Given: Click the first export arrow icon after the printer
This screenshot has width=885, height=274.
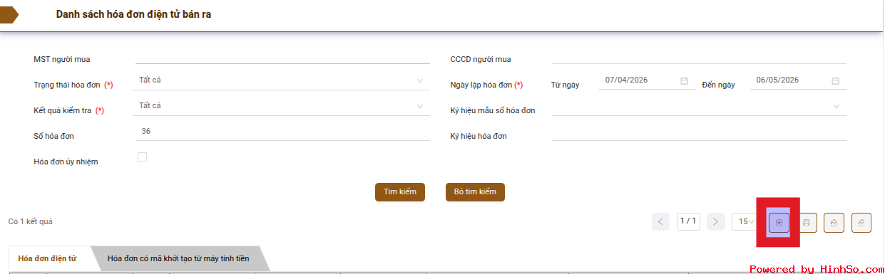Looking at the screenshot, I should [834, 222].
